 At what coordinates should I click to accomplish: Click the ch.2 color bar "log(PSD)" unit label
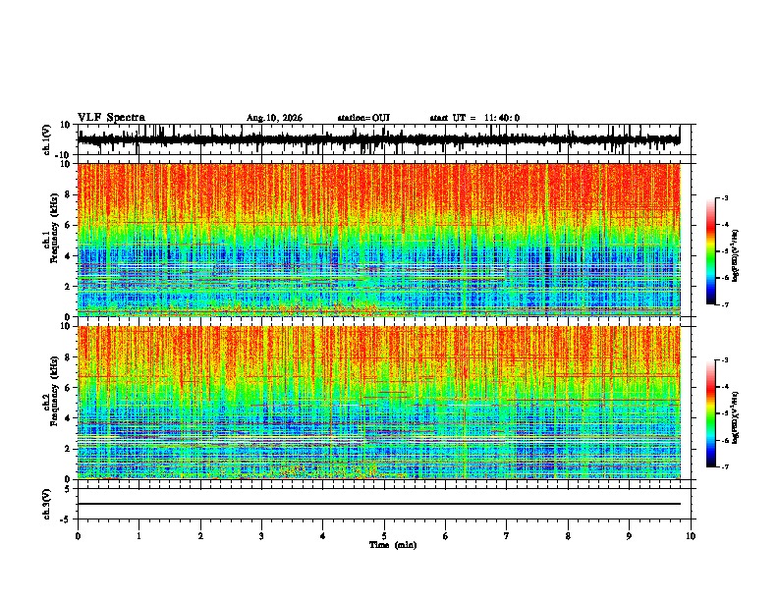(x=736, y=418)
